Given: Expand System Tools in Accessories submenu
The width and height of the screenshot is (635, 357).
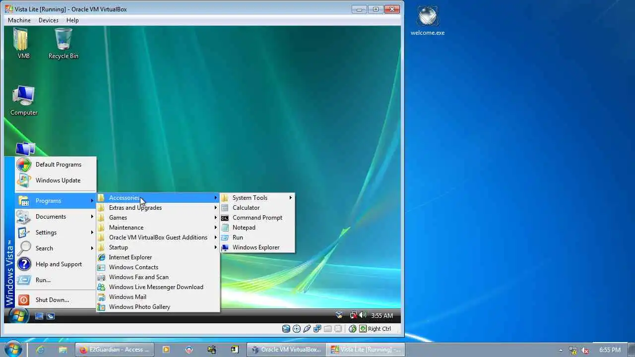Looking at the screenshot, I should (x=257, y=198).
